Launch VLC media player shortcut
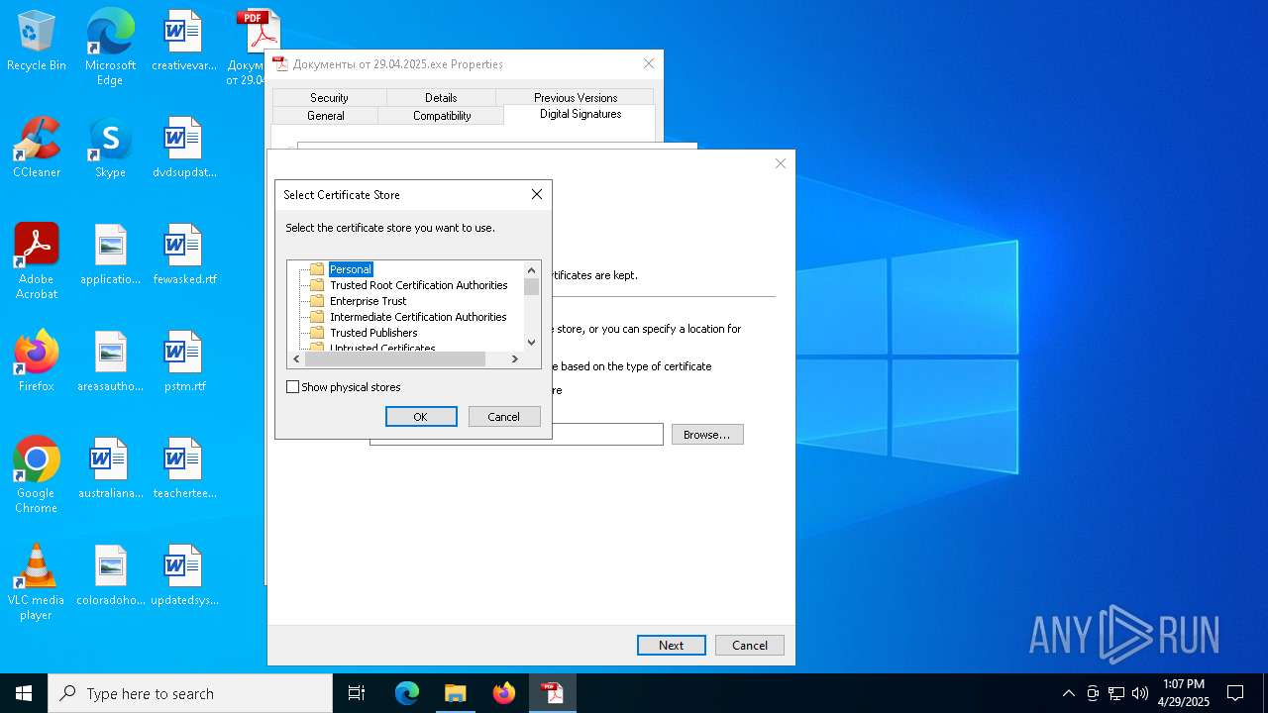 [x=37, y=582]
